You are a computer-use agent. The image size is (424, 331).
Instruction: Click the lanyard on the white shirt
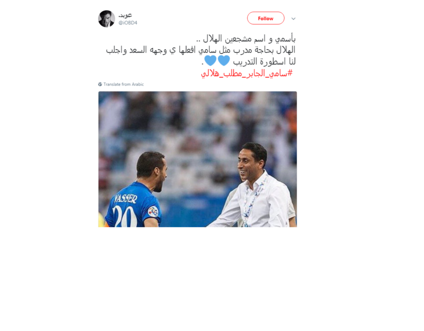pos(253,201)
